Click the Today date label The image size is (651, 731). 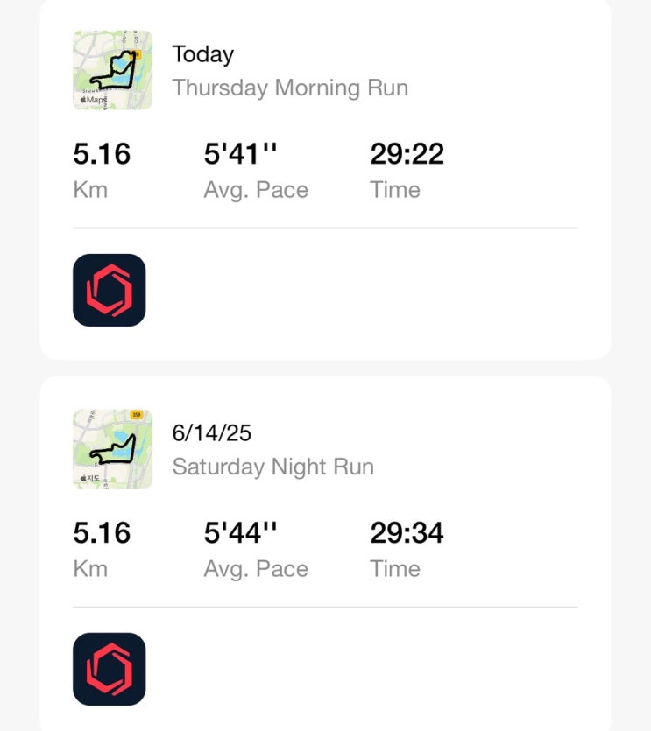203,54
